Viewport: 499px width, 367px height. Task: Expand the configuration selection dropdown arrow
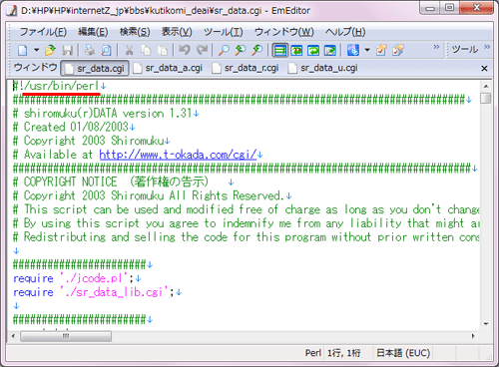pos(367,50)
